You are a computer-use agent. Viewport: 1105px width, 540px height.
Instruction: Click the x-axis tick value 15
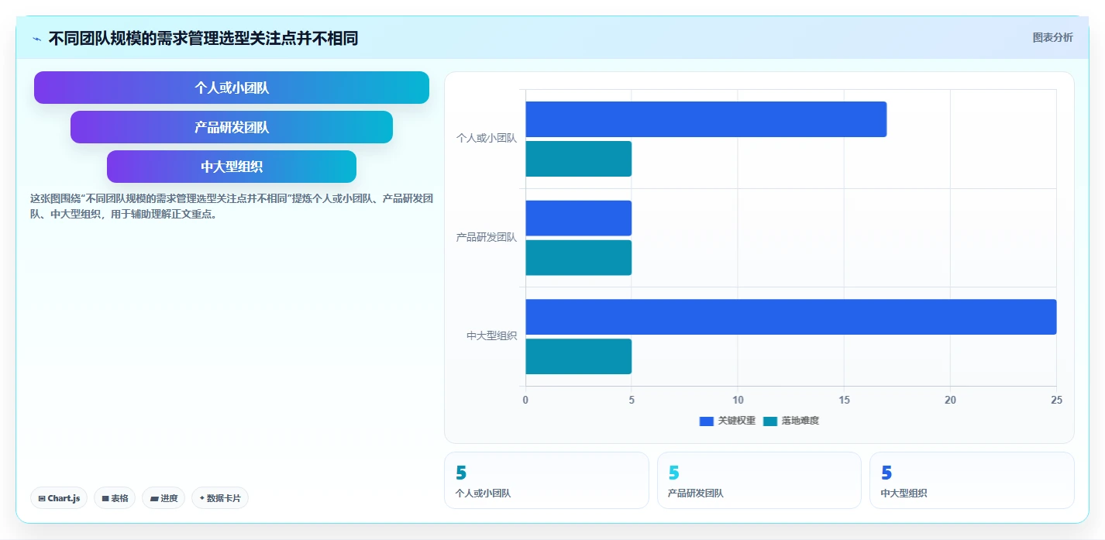[844, 400]
